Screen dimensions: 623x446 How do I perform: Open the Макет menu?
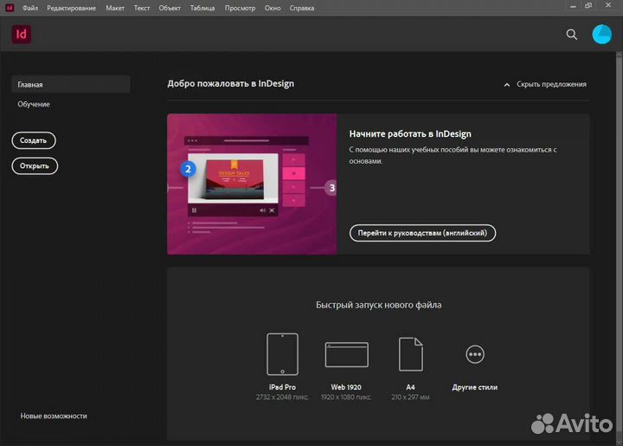(x=115, y=8)
